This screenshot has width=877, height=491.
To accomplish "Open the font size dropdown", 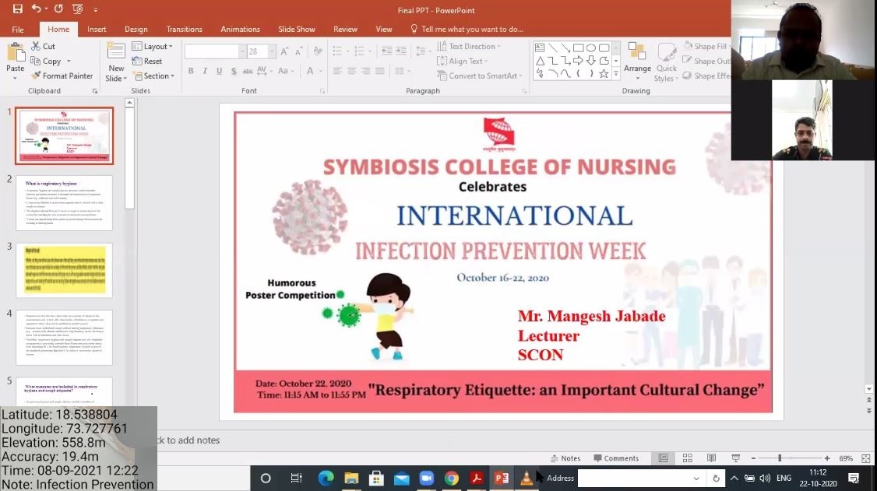I will [x=271, y=51].
